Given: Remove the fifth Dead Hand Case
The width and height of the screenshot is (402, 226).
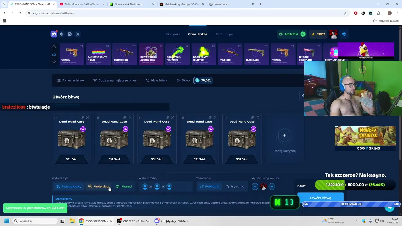Looking at the screenshot, I should tap(258, 117).
